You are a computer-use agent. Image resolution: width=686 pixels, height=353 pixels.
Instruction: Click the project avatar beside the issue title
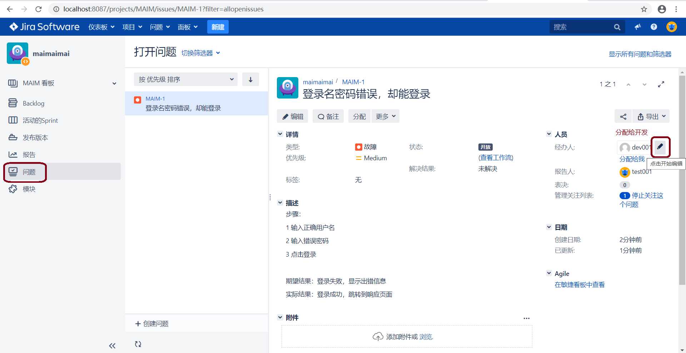(288, 88)
